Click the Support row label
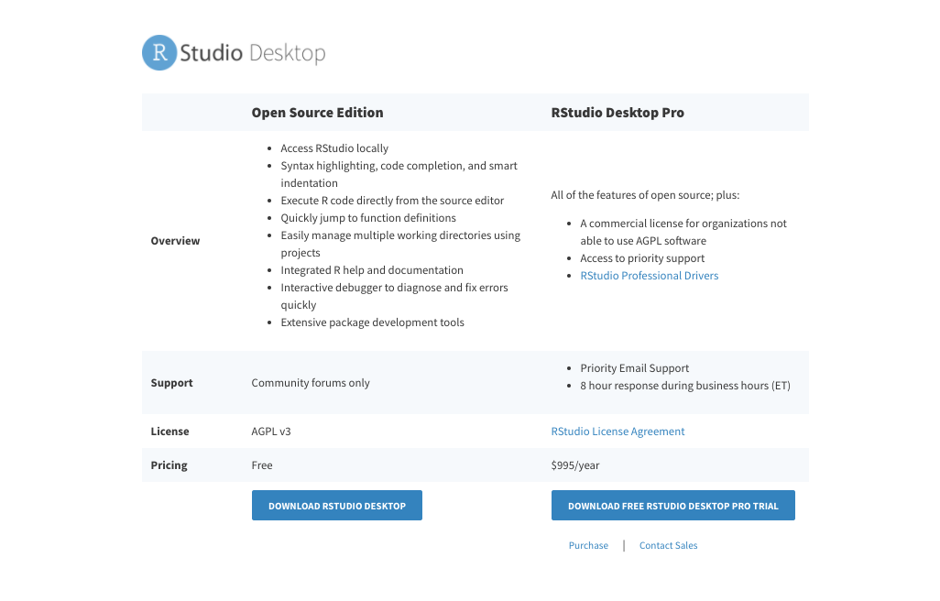 171,383
